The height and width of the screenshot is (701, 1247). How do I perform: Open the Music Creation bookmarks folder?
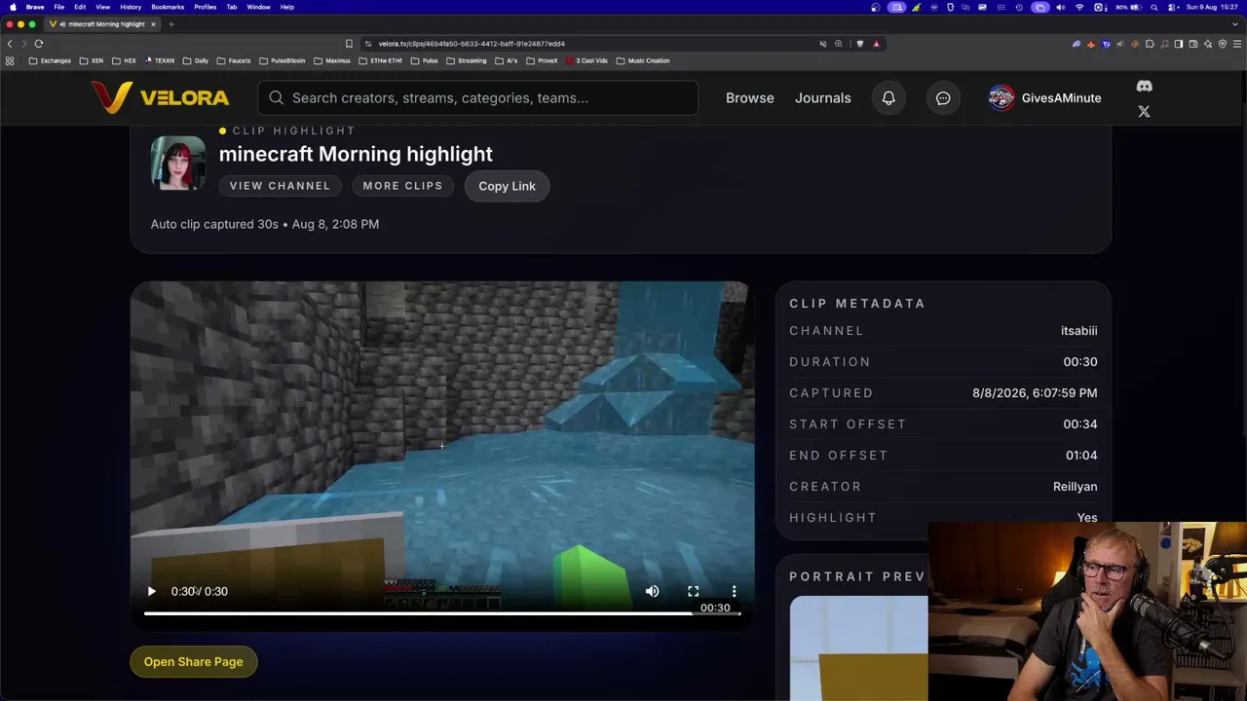pos(643,60)
